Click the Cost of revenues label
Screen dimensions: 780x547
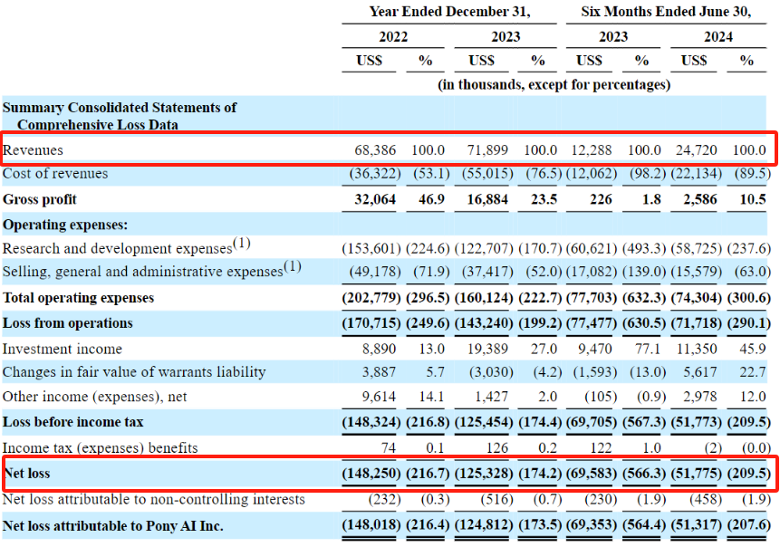(x=55, y=174)
